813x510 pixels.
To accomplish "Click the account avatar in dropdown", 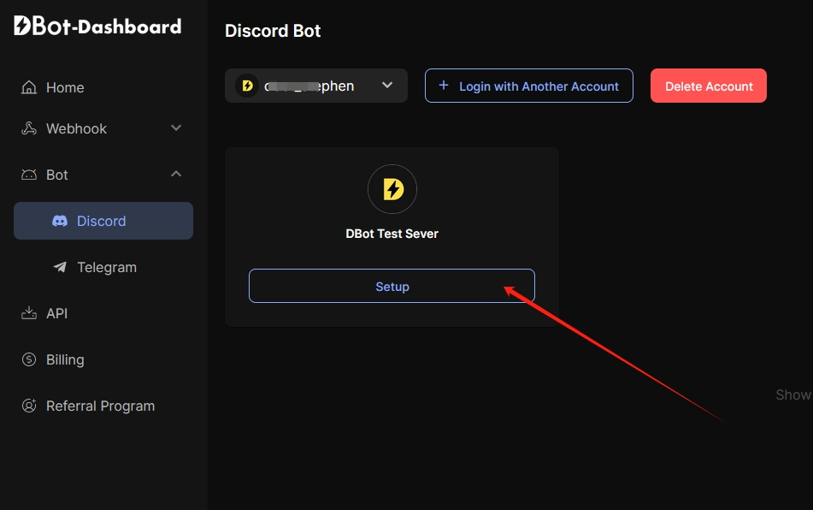I will (x=247, y=86).
